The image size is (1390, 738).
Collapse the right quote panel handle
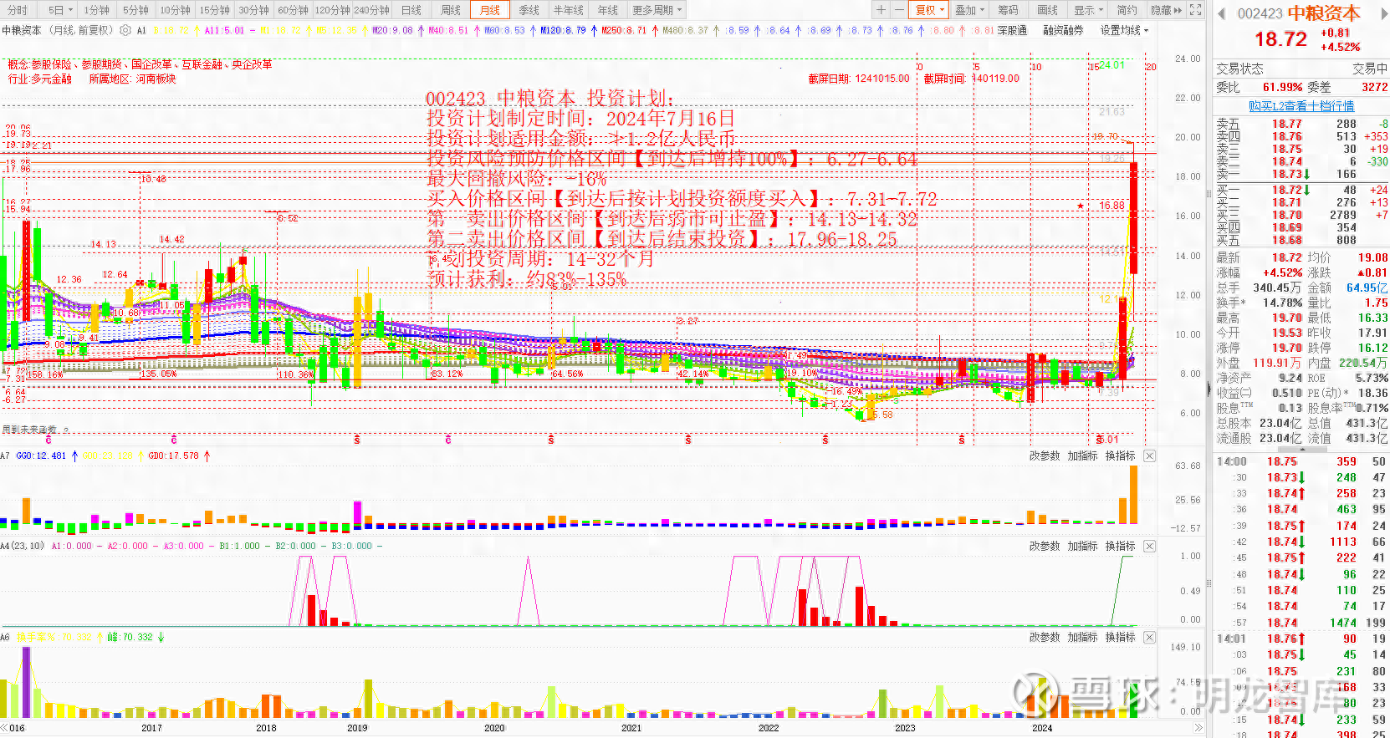[1208, 389]
